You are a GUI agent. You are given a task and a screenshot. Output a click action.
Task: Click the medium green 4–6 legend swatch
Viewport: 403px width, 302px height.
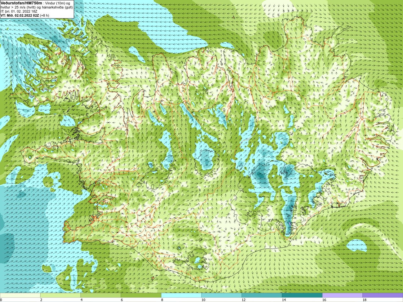pyautogui.click(x=101, y=295)
